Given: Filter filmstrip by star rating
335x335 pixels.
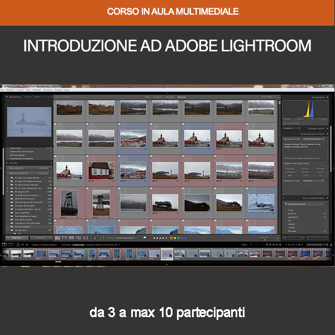Looking at the screenshot, I should tap(274, 245).
